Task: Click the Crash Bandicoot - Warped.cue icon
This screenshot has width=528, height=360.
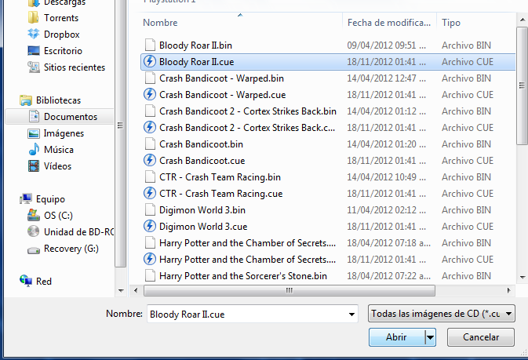Action: click(150, 95)
